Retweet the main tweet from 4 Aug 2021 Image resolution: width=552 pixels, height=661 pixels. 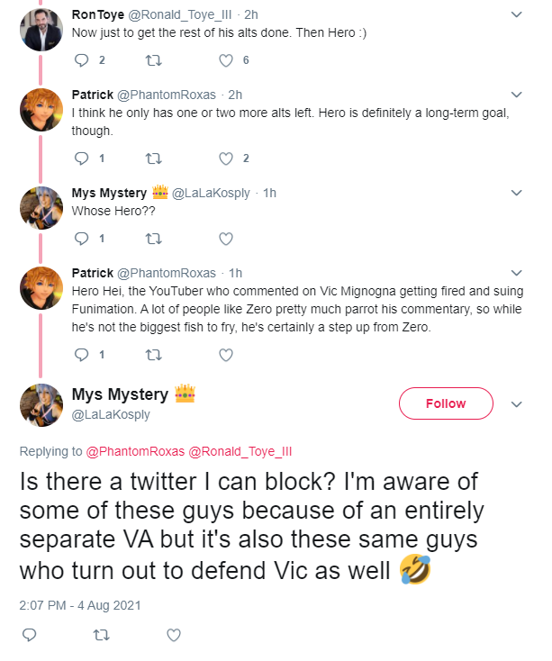pos(101,635)
